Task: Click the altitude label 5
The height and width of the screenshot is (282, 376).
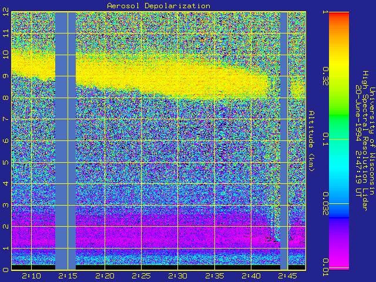Action: point(5,162)
